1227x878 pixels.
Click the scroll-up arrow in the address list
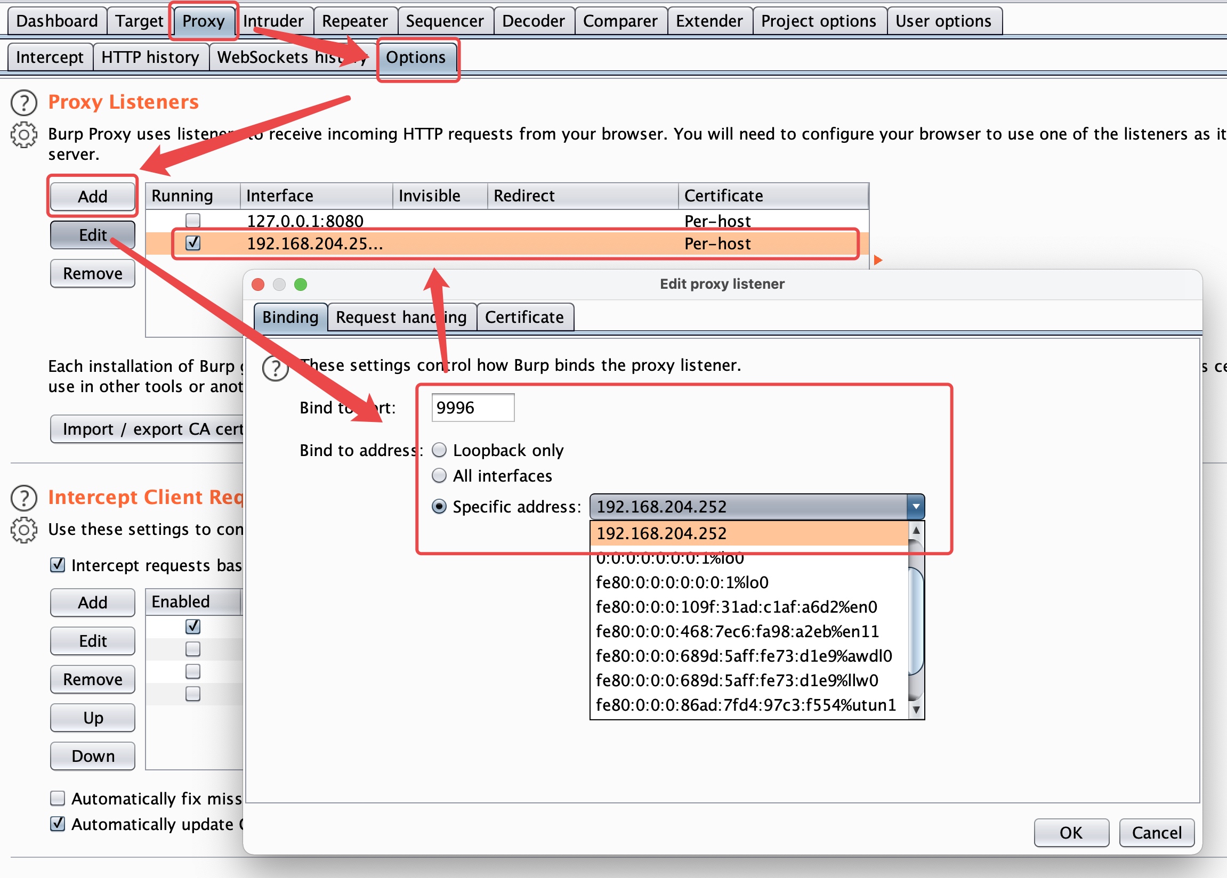pos(916,531)
